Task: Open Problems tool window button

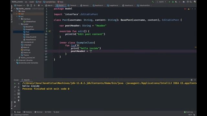Action: [28, 112]
